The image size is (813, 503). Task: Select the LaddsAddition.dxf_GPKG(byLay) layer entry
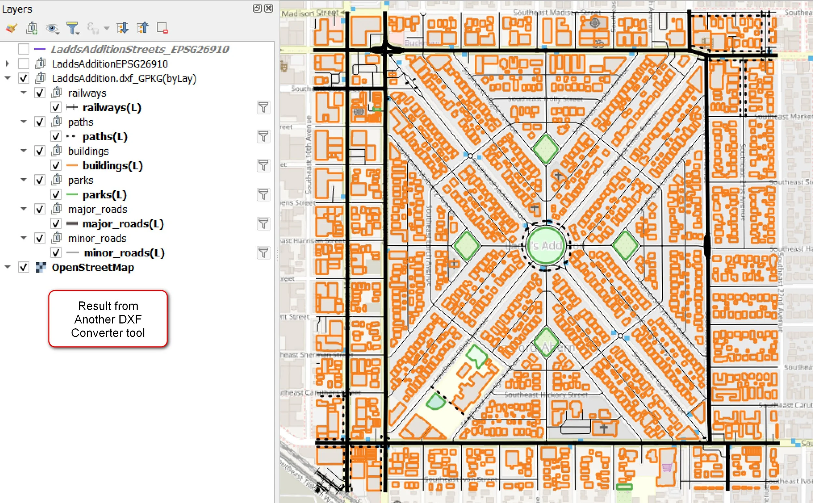tap(124, 79)
